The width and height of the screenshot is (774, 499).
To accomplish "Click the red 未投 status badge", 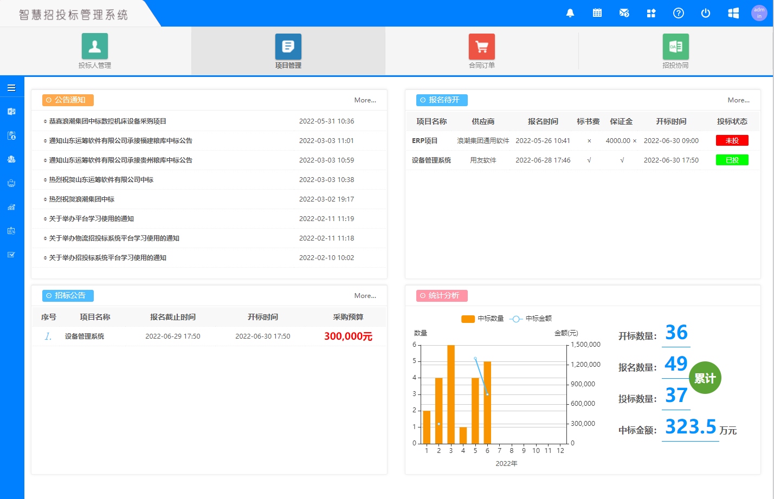I will pyautogui.click(x=732, y=141).
